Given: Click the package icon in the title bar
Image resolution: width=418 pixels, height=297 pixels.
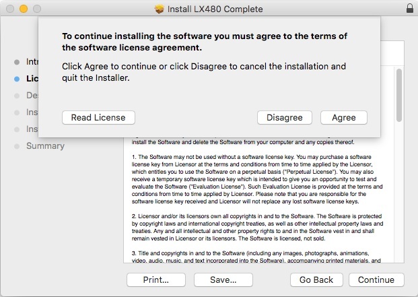Looking at the screenshot, I should coord(160,9).
